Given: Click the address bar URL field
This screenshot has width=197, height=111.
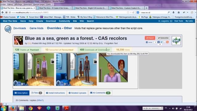Looking at the screenshot, I should (68, 12).
